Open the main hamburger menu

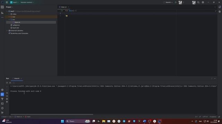tap(7, 2)
